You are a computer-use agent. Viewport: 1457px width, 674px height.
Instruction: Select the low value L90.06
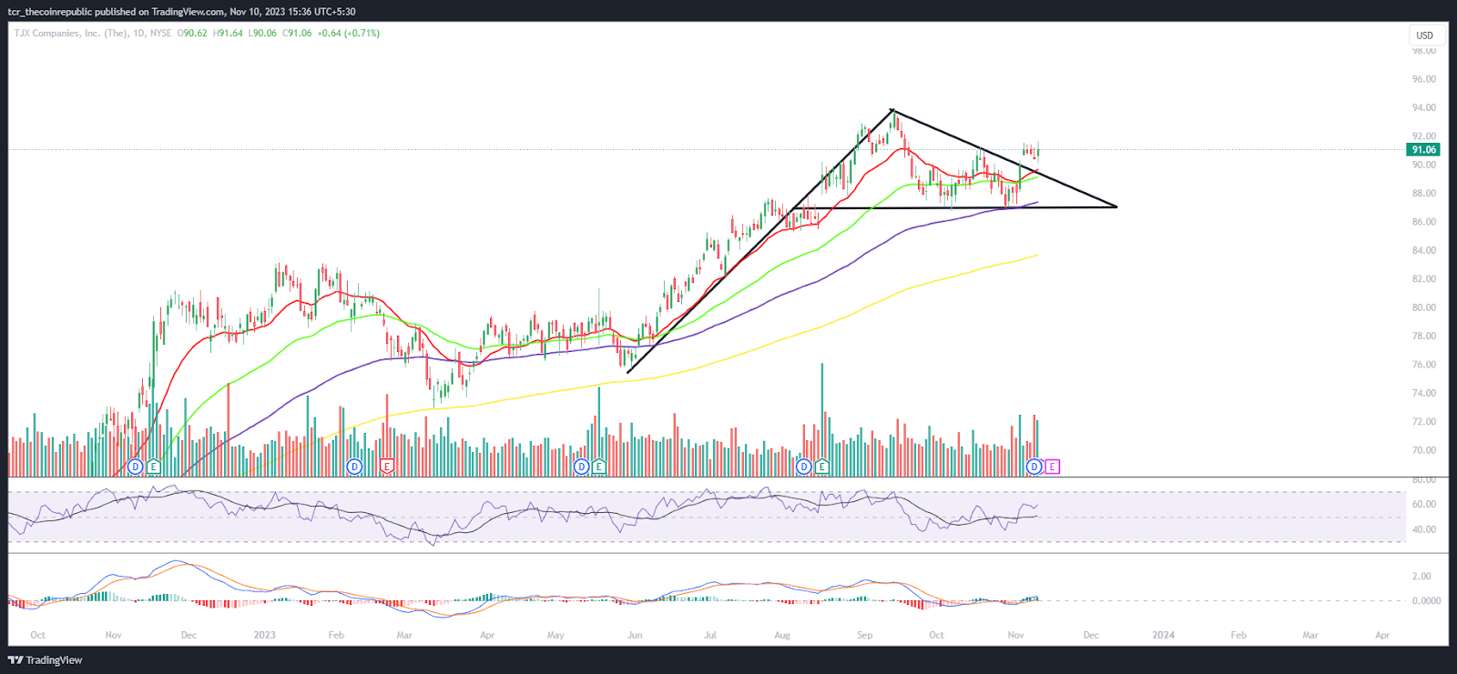(262, 33)
